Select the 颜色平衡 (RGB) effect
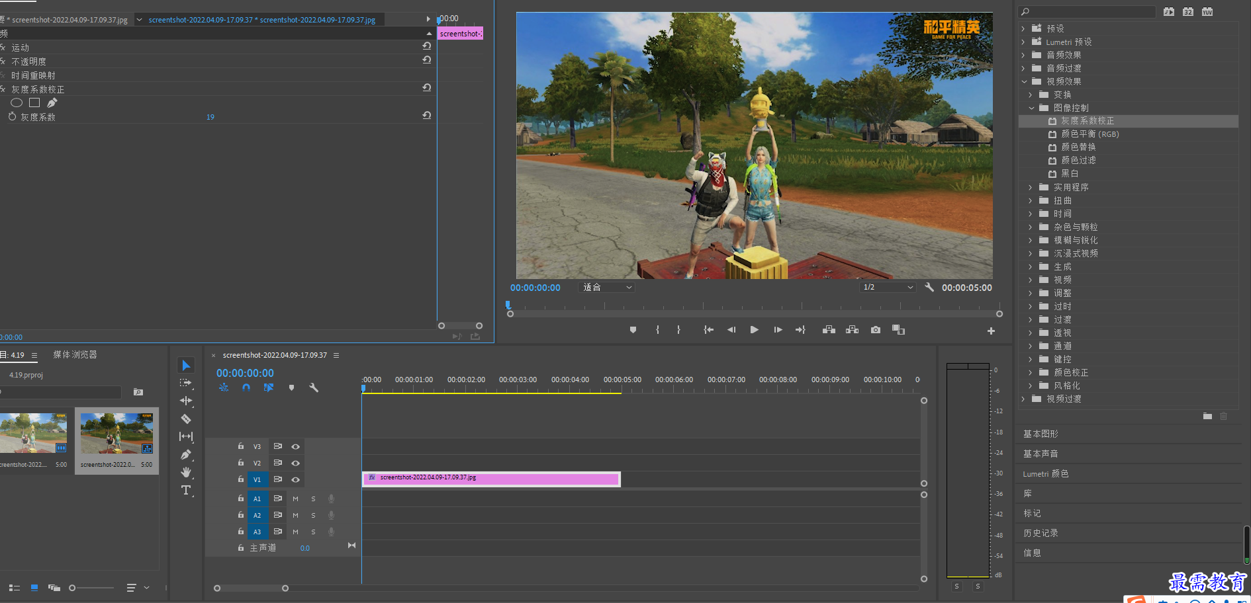This screenshot has width=1251, height=603. 1089,134
